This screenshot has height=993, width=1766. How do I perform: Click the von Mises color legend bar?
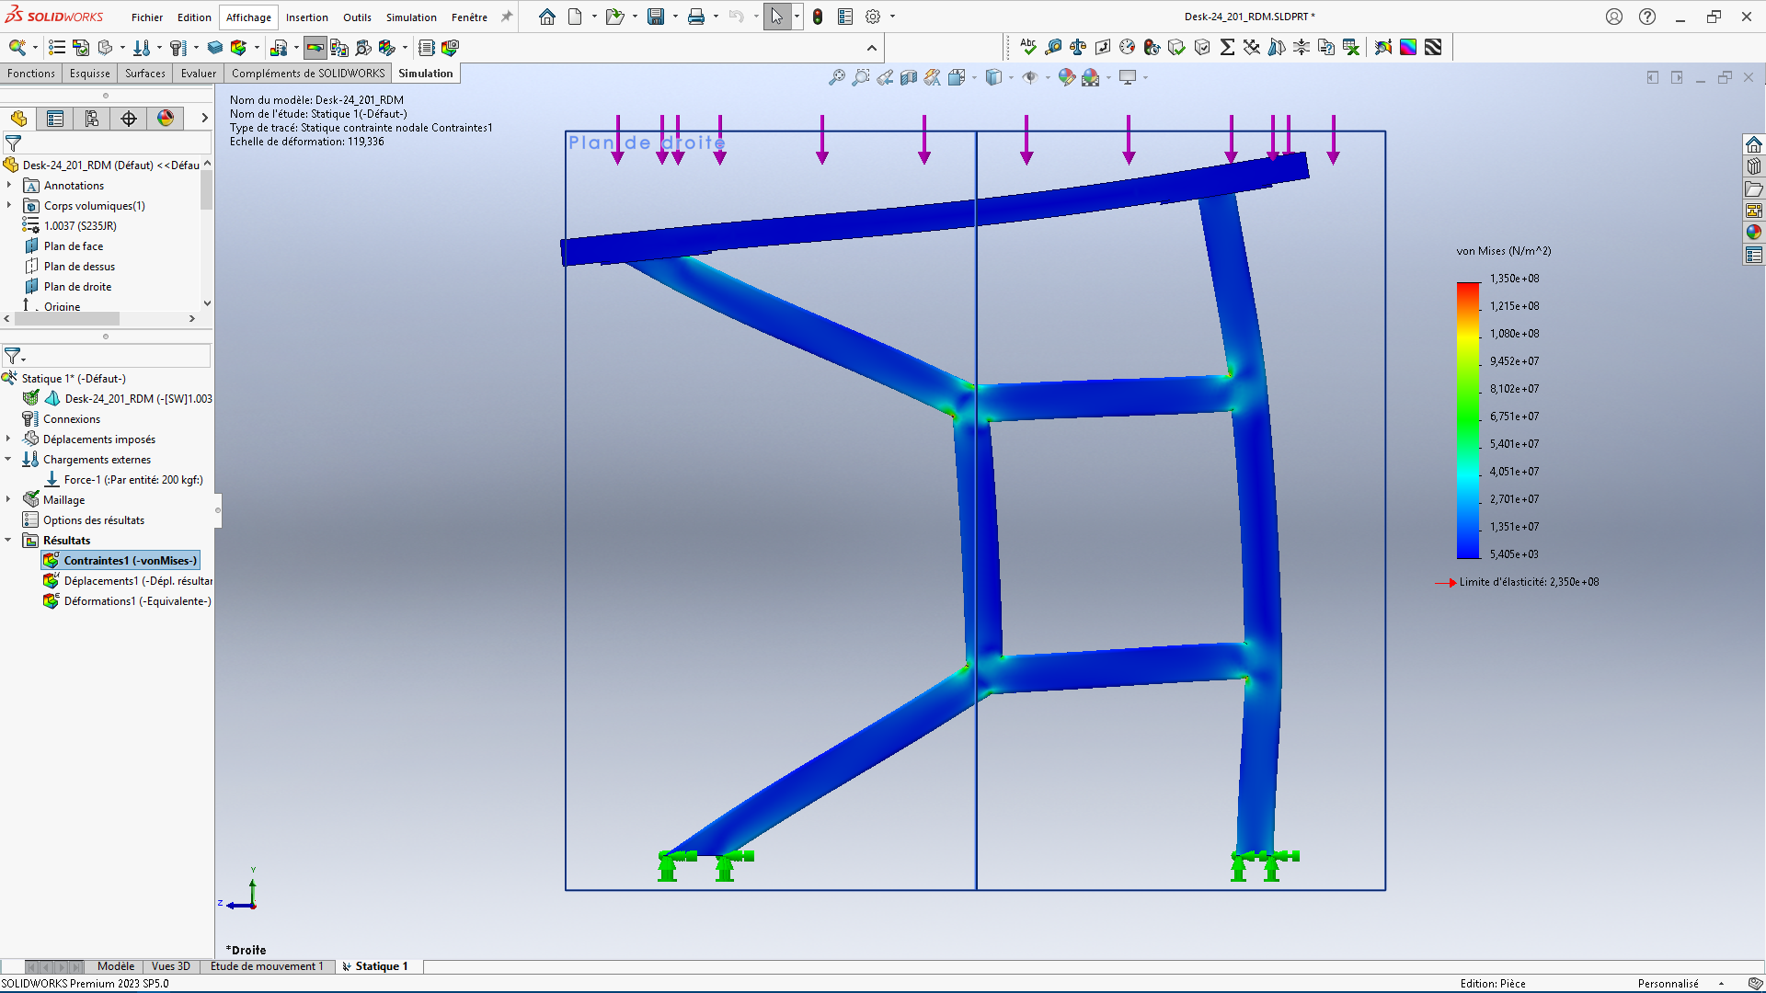(x=1467, y=420)
